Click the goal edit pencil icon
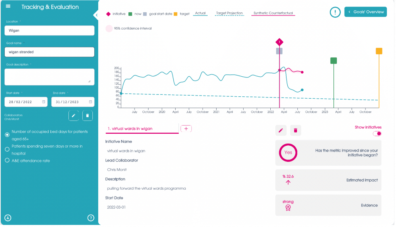Screen dimensions: 396x227 pos(74,115)
